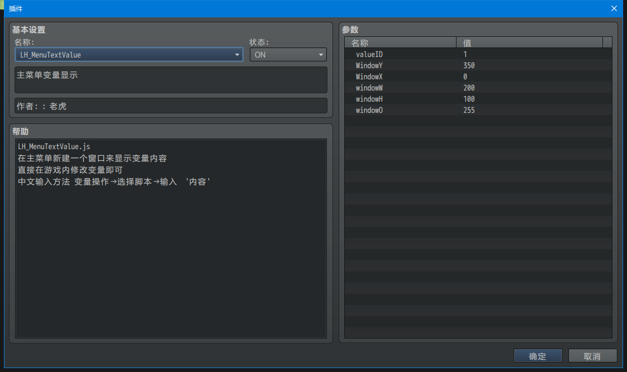Click the help text LH_MenuTextValue.js line

(54, 147)
